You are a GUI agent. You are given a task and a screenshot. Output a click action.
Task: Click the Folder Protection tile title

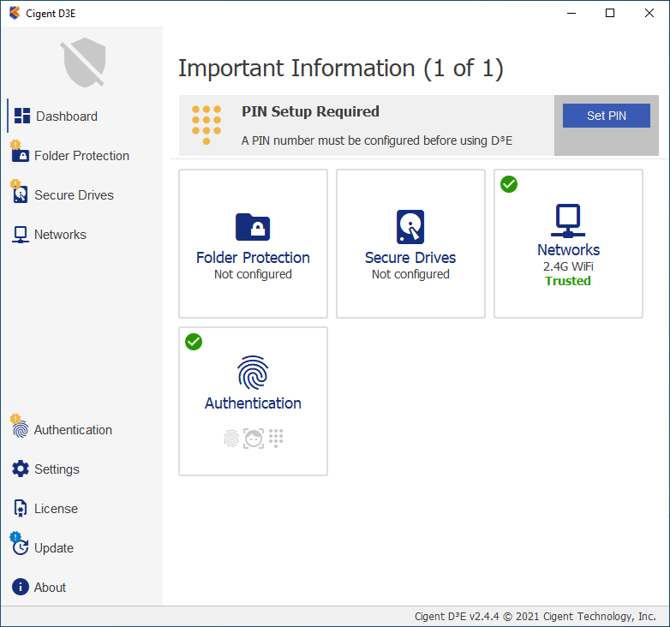pyautogui.click(x=253, y=258)
